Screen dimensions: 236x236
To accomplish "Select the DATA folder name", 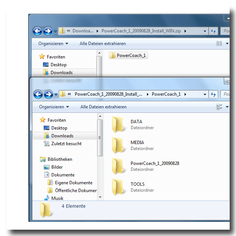I will tap(136, 122).
